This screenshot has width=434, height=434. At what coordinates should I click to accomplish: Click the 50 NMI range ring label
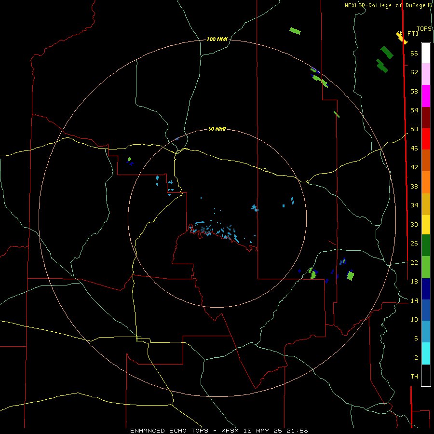click(217, 129)
